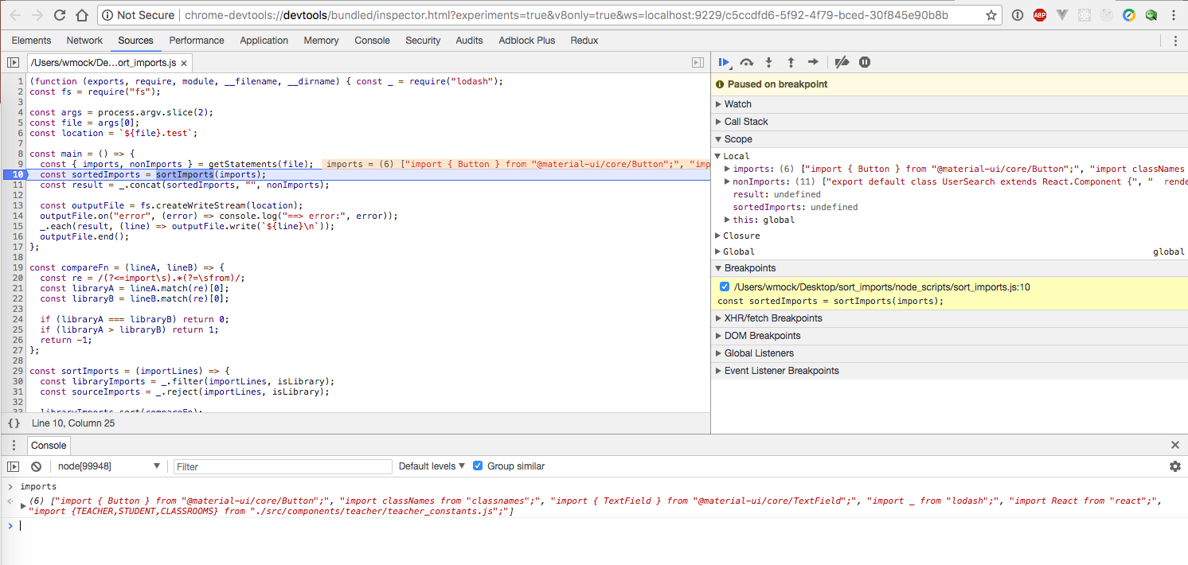Uncheck the sort_imports.js:10 breakpoint checkbox
The width and height of the screenshot is (1188, 565).
pyautogui.click(x=724, y=287)
